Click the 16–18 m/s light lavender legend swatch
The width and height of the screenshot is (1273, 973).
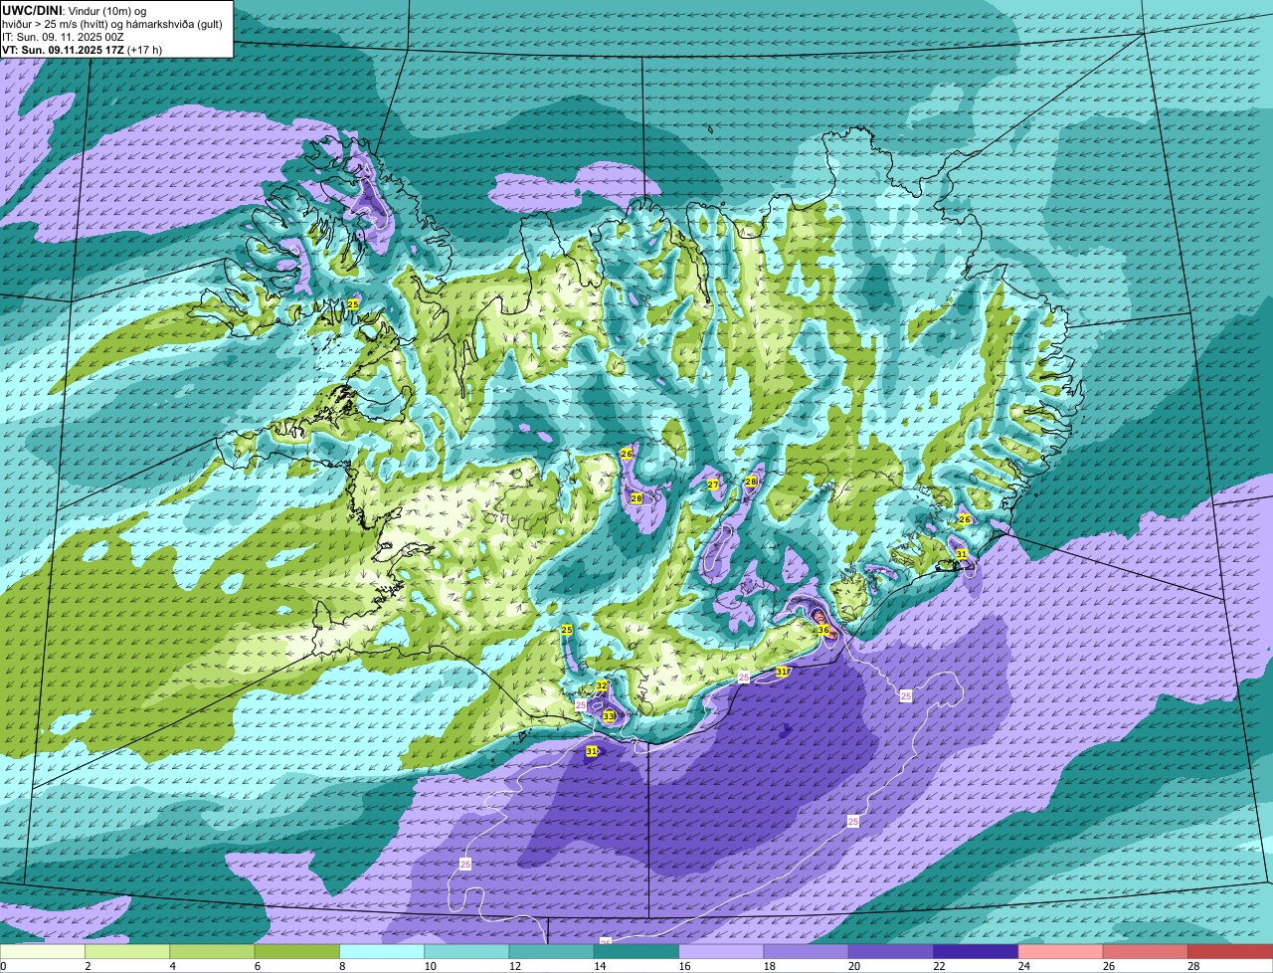point(721,952)
